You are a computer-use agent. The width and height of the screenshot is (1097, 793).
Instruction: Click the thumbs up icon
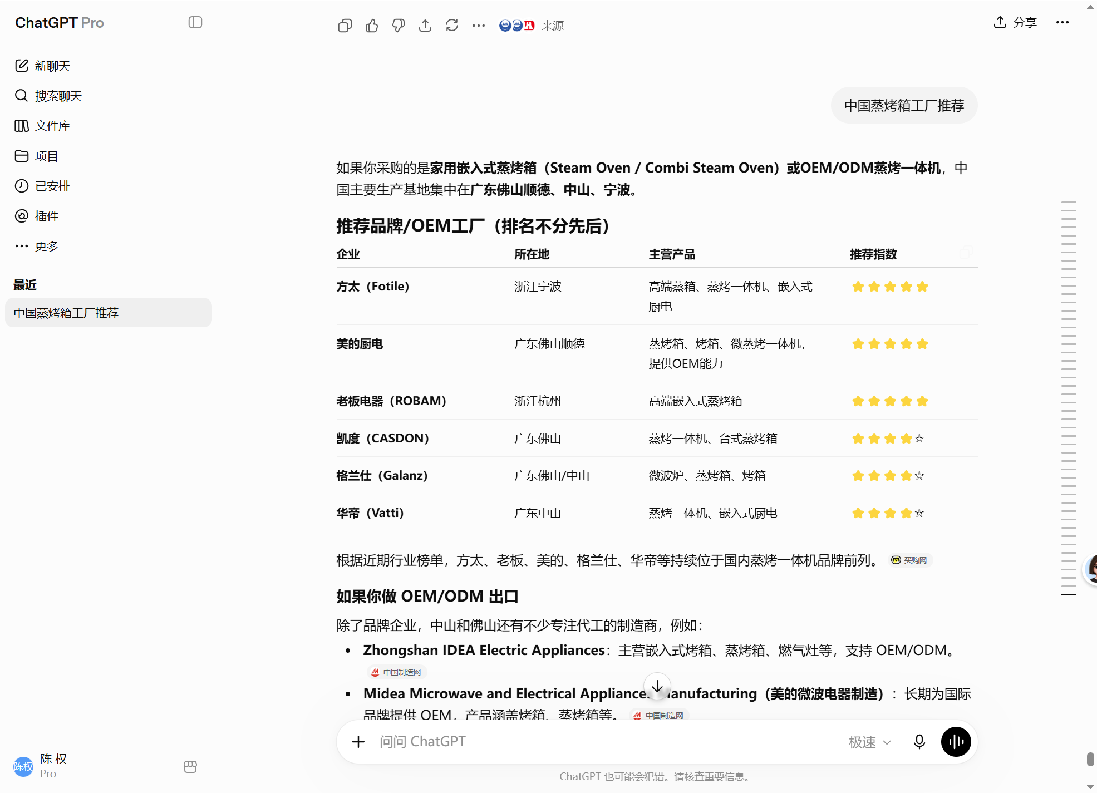(372, 26)
